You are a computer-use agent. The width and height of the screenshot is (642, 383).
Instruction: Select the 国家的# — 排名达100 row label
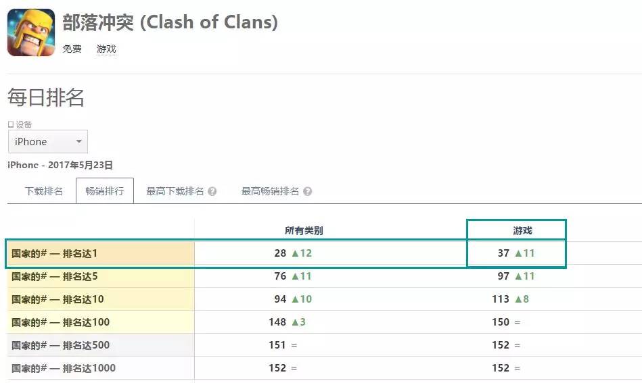click(60, 322)
